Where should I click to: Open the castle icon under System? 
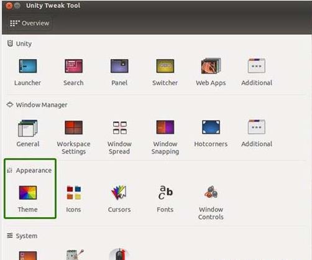click(75, 254)
